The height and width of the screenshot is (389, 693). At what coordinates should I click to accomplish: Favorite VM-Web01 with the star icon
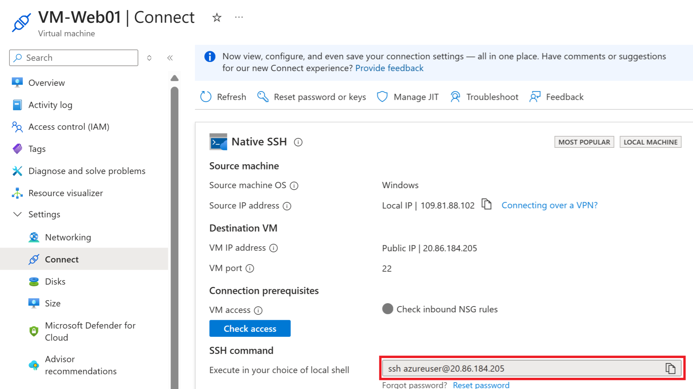coord(217,17)
